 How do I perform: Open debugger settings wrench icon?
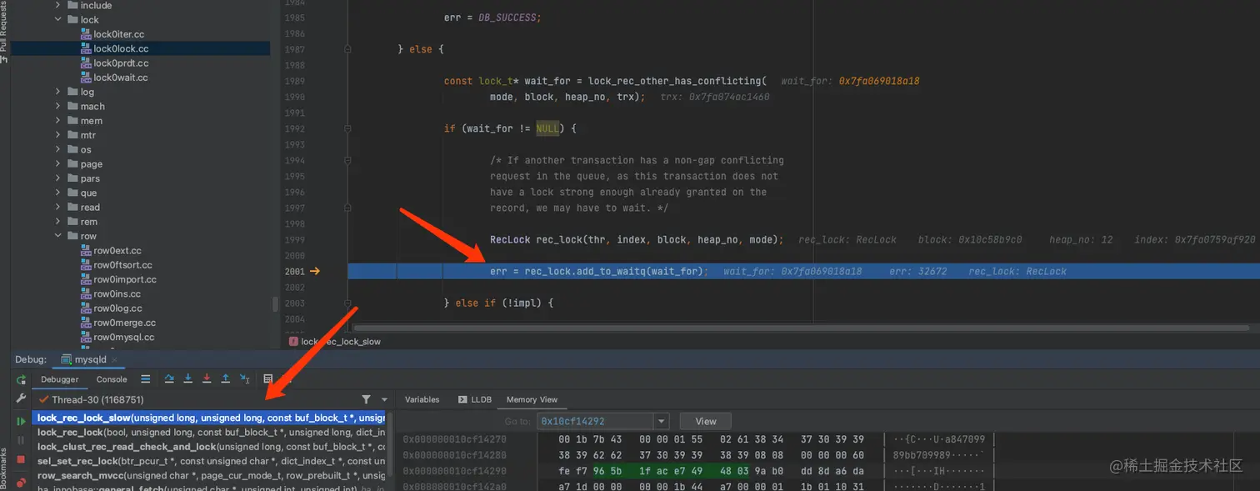(x=21, y=399)
